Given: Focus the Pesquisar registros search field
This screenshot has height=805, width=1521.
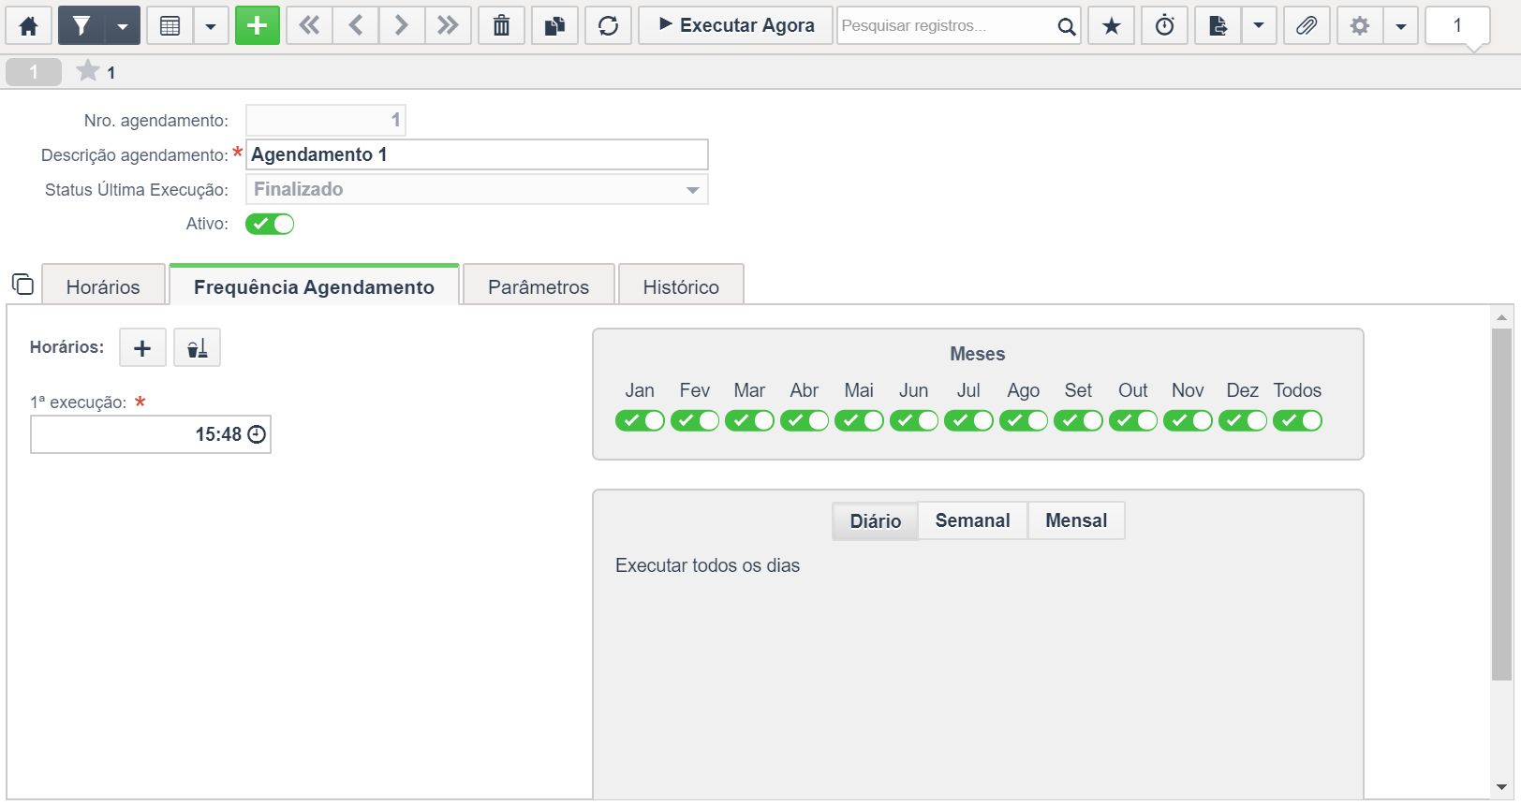Looking at the screenshot, I should [x=946, y=25].
